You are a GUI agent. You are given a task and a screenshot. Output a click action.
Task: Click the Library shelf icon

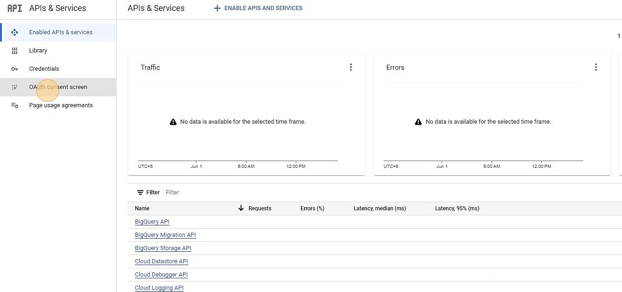point(15,51)
